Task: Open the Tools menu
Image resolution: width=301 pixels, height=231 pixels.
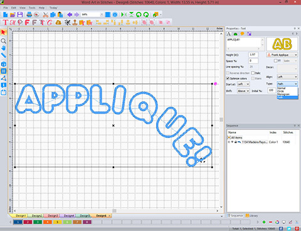Action: [x=32, y=8]
